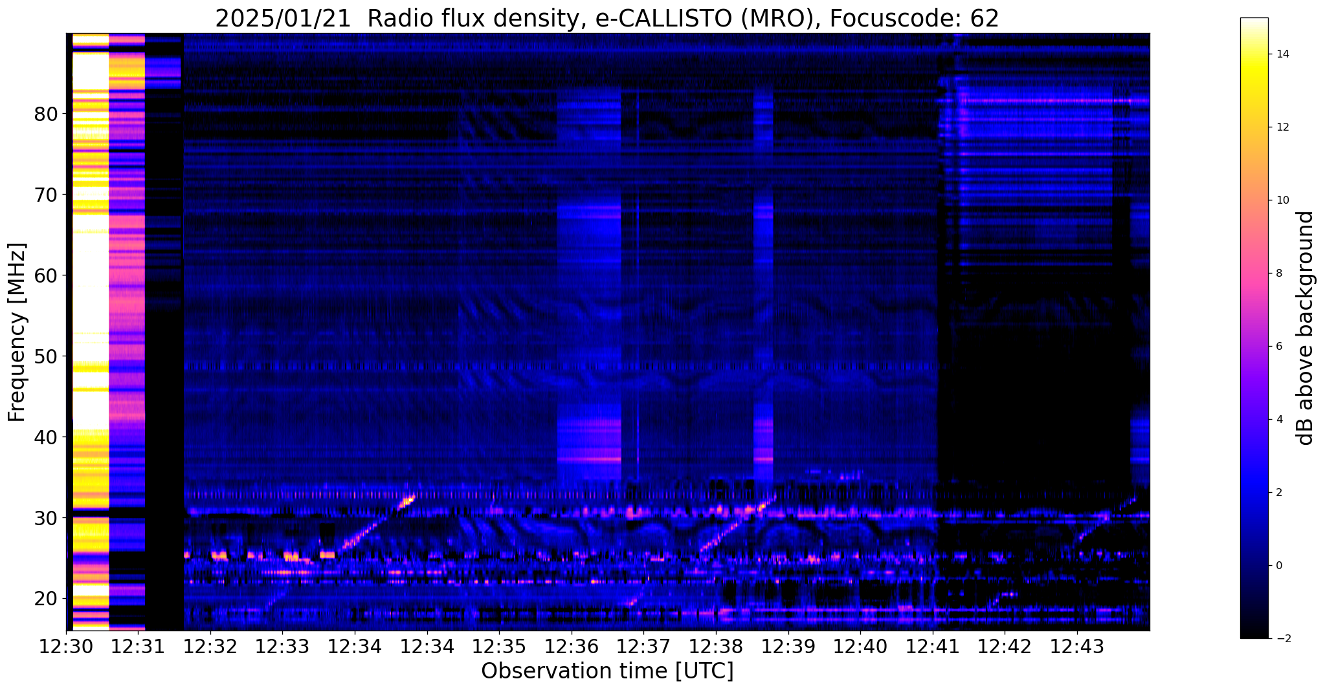The height and width of the screenshot is (690, 1325).
Task: Click the 50 MHz frequency tick label
Action: coord(45,356)
